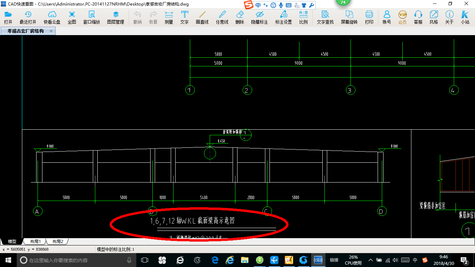Fit the whole drawing with 全图
This screenshot has width=475, height=267.
[72, 17]
